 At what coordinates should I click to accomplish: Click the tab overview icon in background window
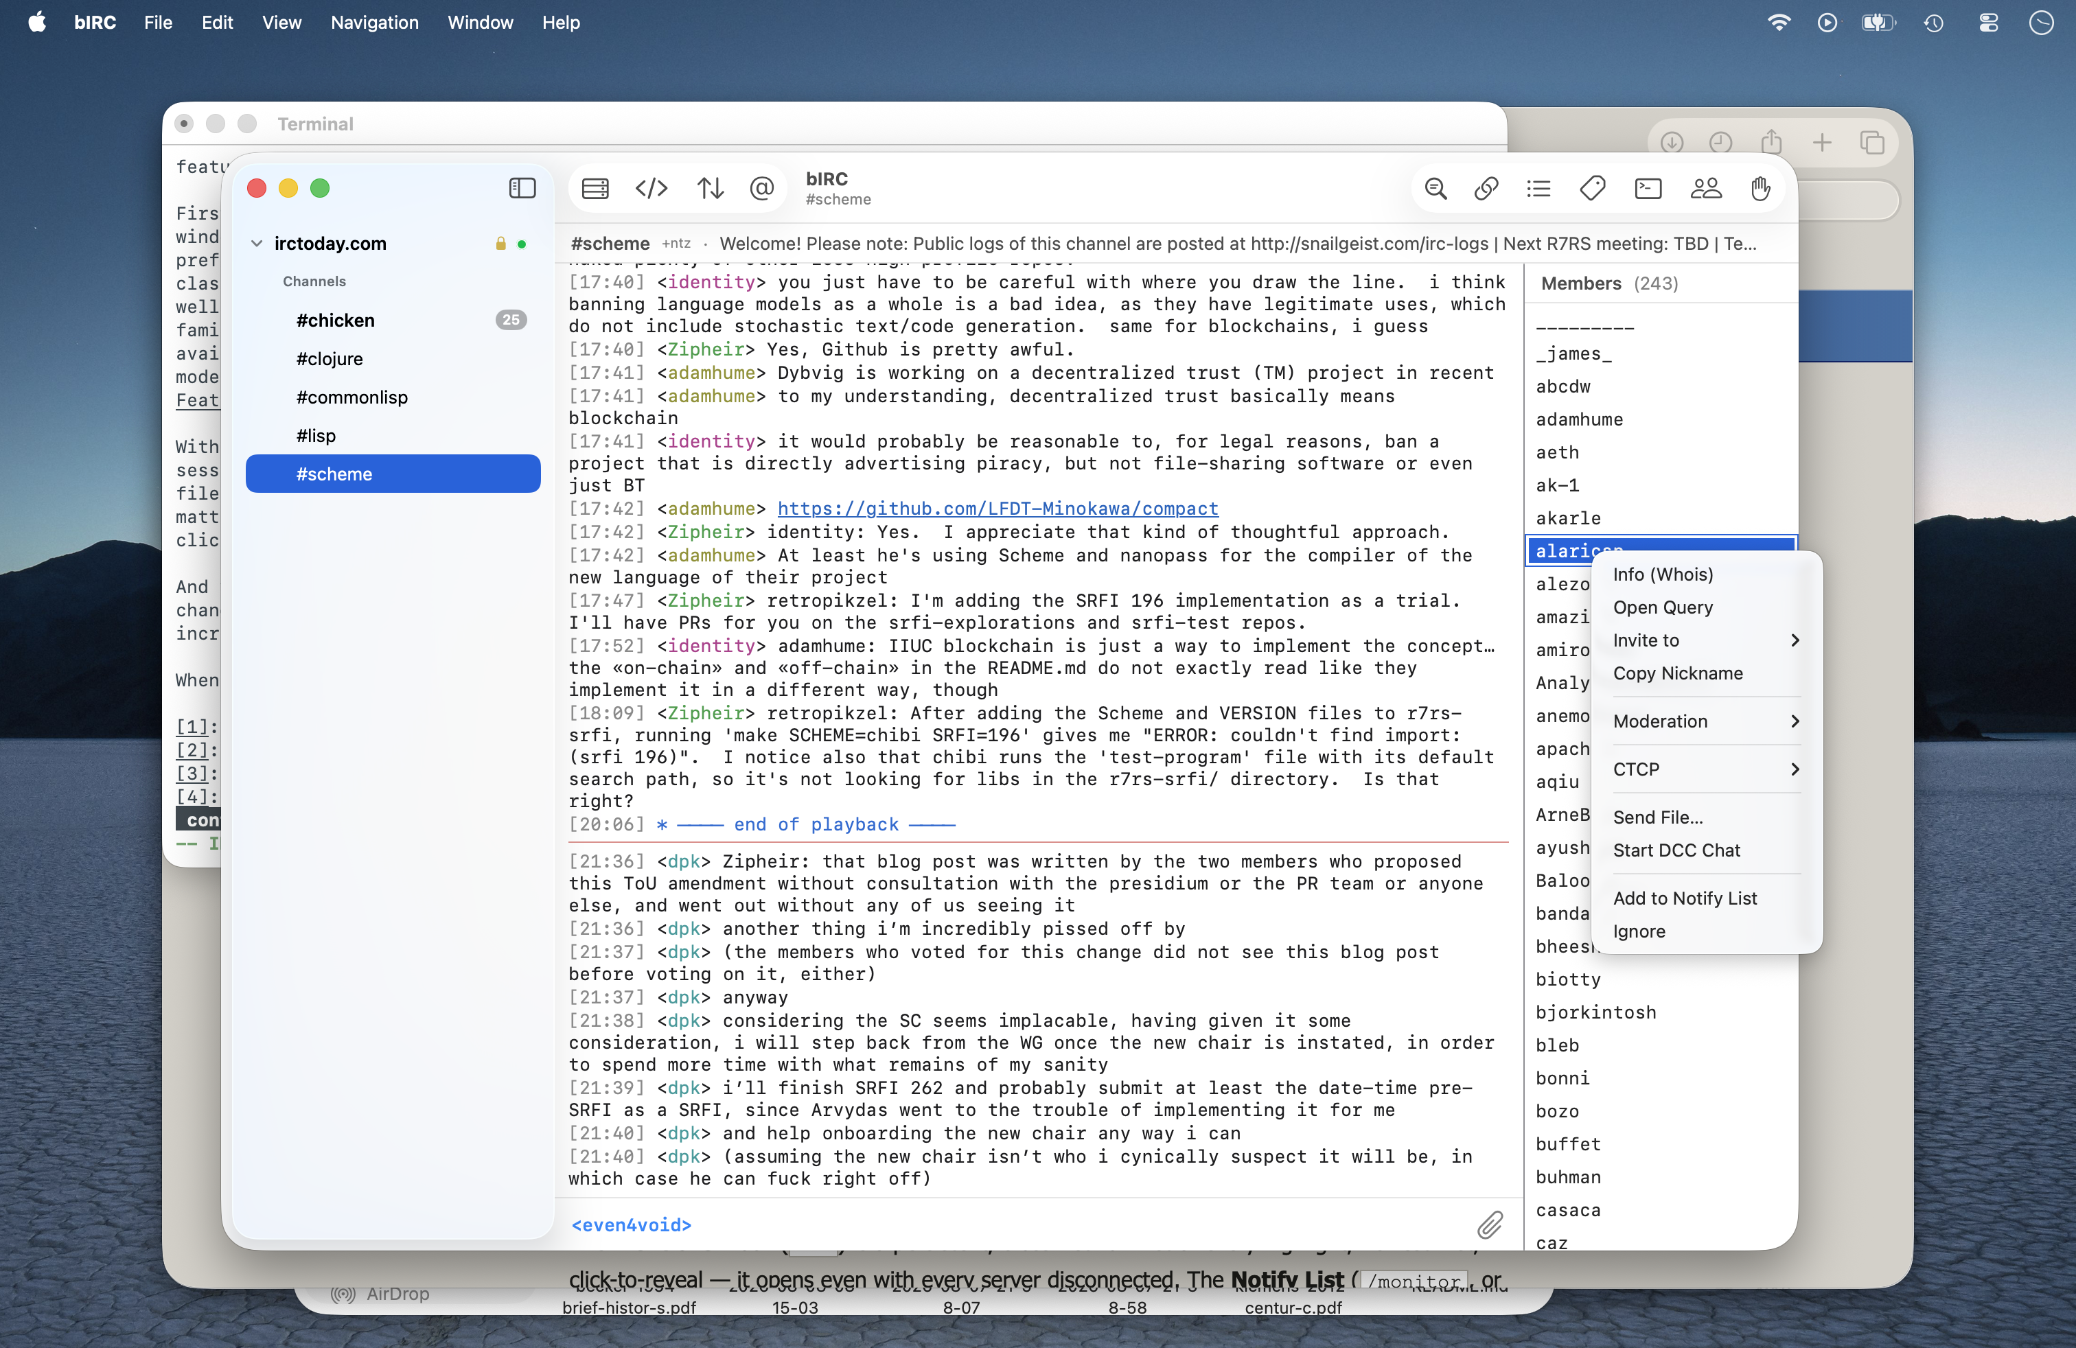coord(1872,142)
